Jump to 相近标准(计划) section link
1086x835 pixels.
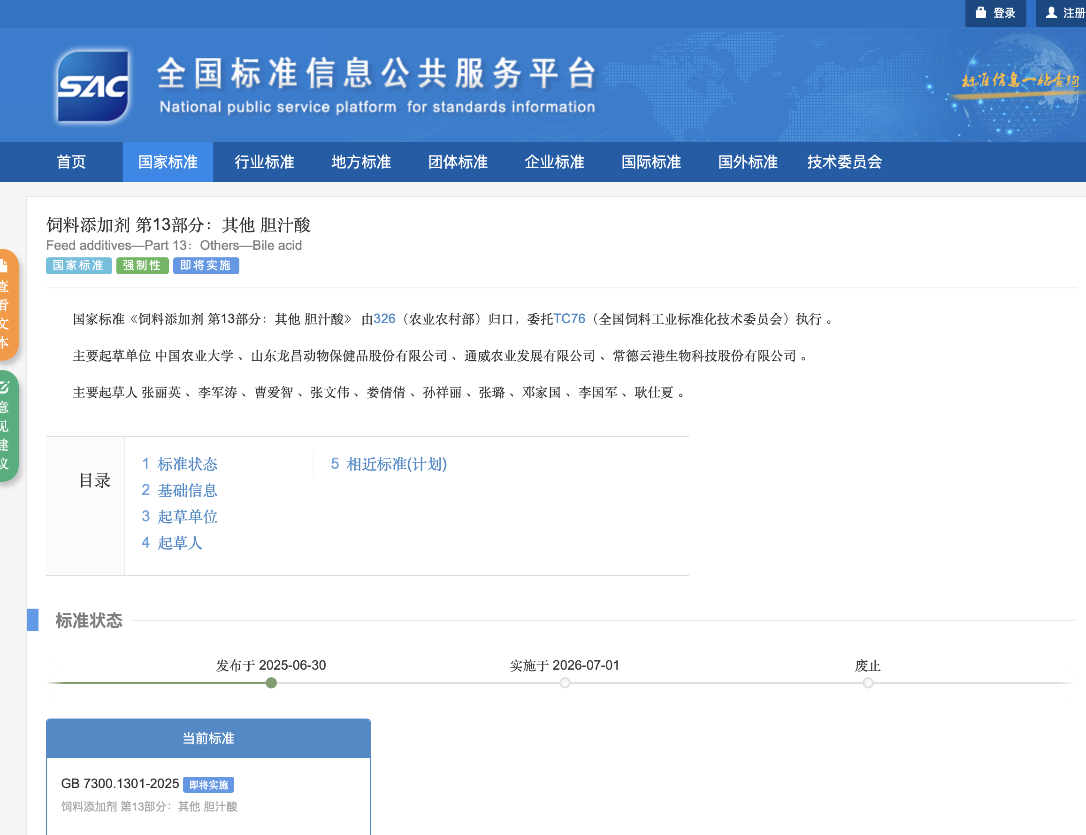[396, 464]
